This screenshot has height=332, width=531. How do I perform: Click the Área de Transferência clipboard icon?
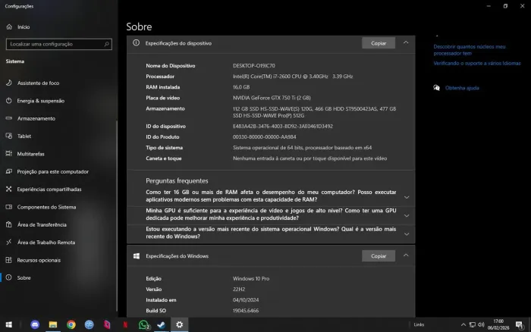(x=9, y=224)
